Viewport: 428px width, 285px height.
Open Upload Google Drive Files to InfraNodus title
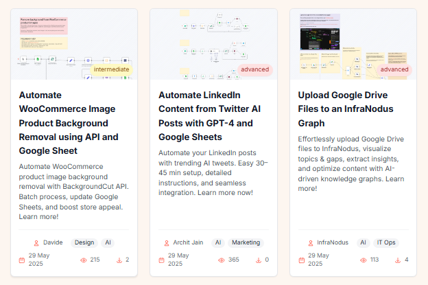pos(346,109)
